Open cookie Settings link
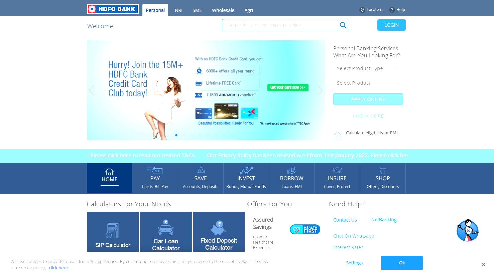 (x=354, y=263)
